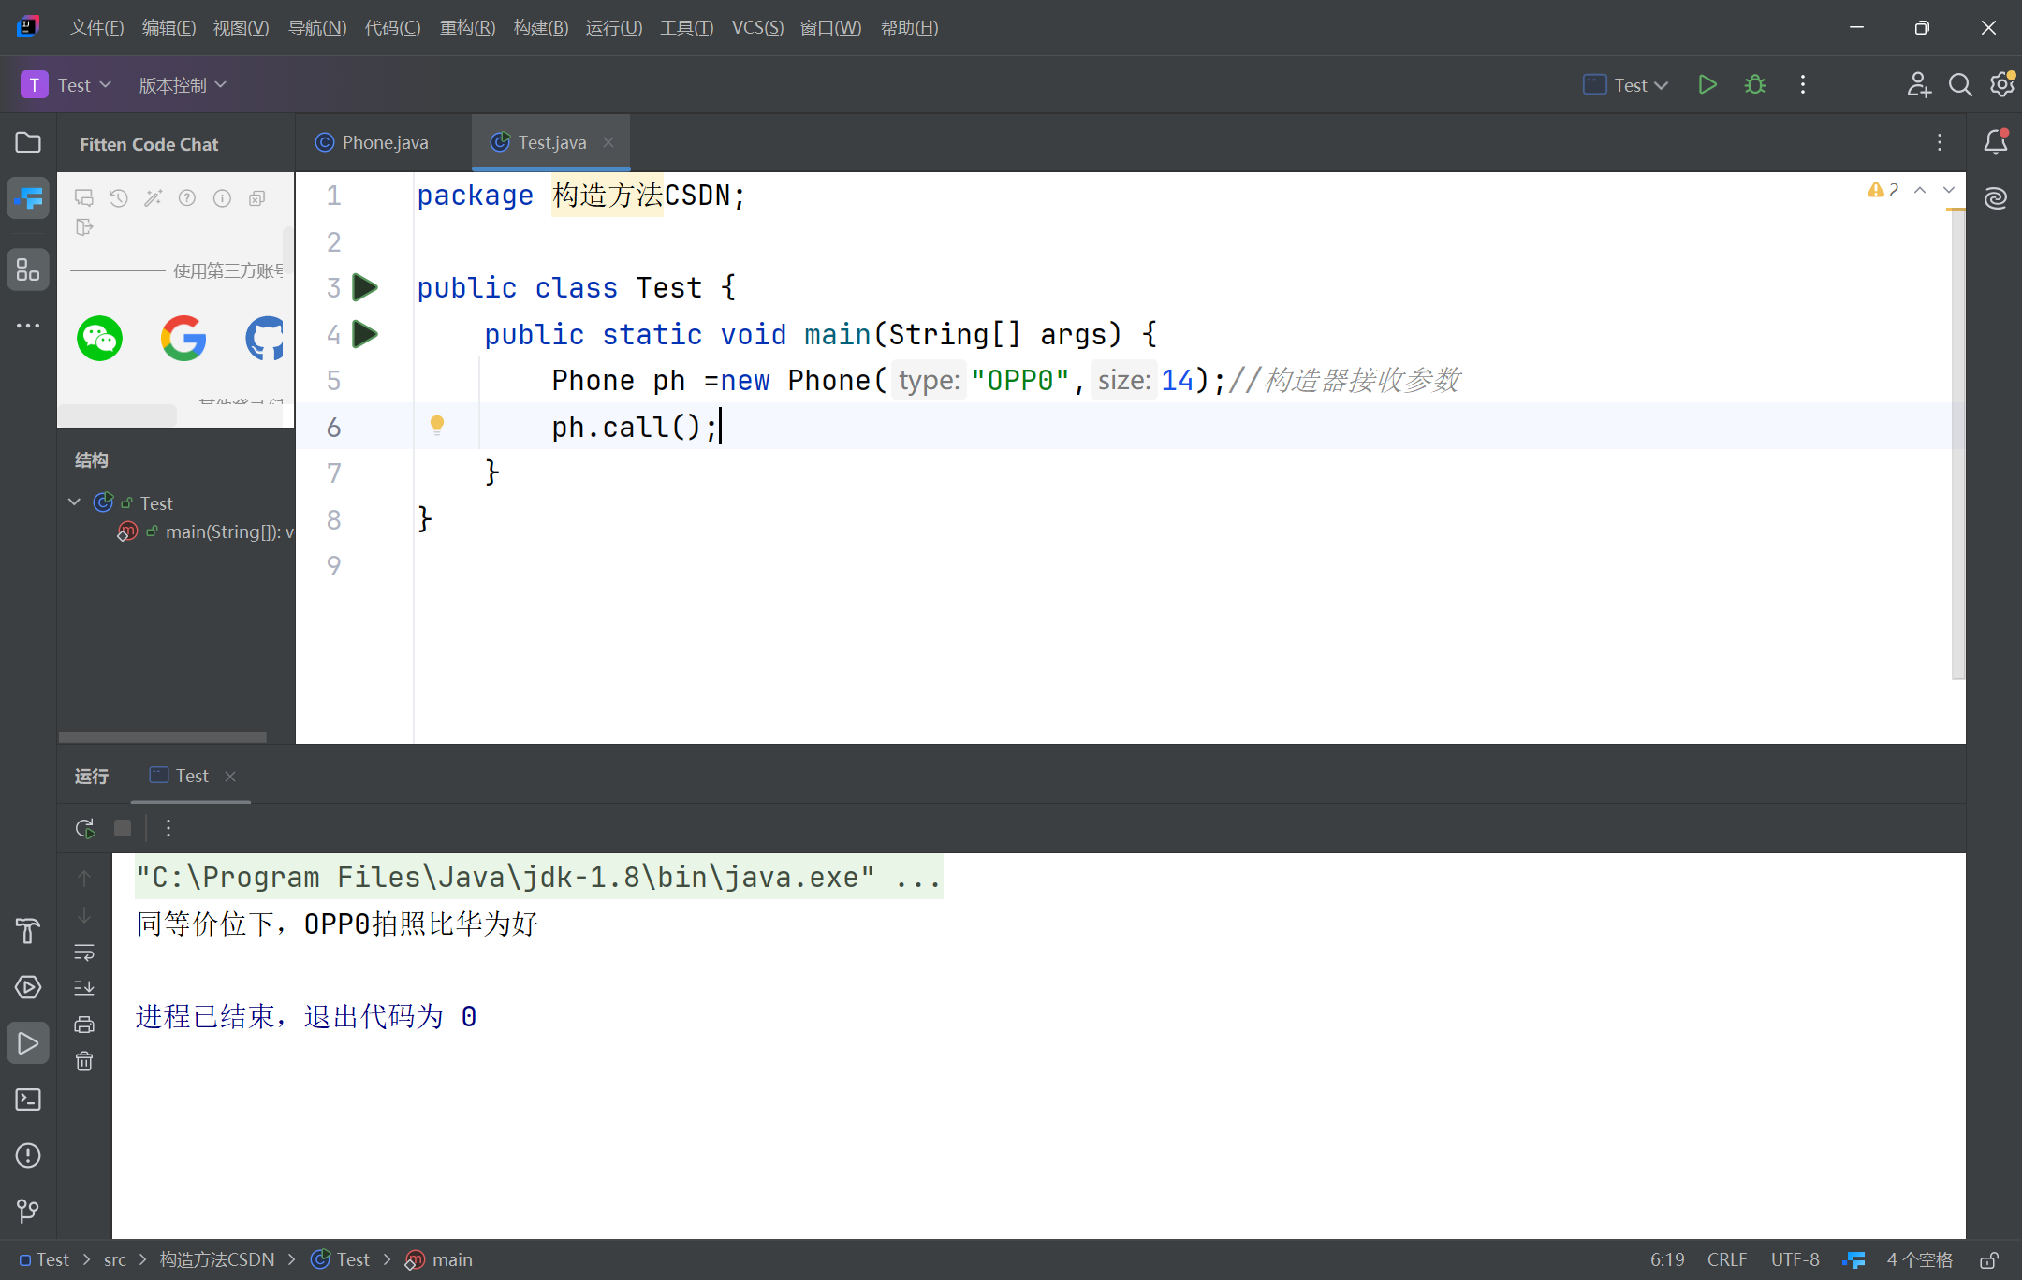Open Git version control tool window

click(x=28, y=1211)
